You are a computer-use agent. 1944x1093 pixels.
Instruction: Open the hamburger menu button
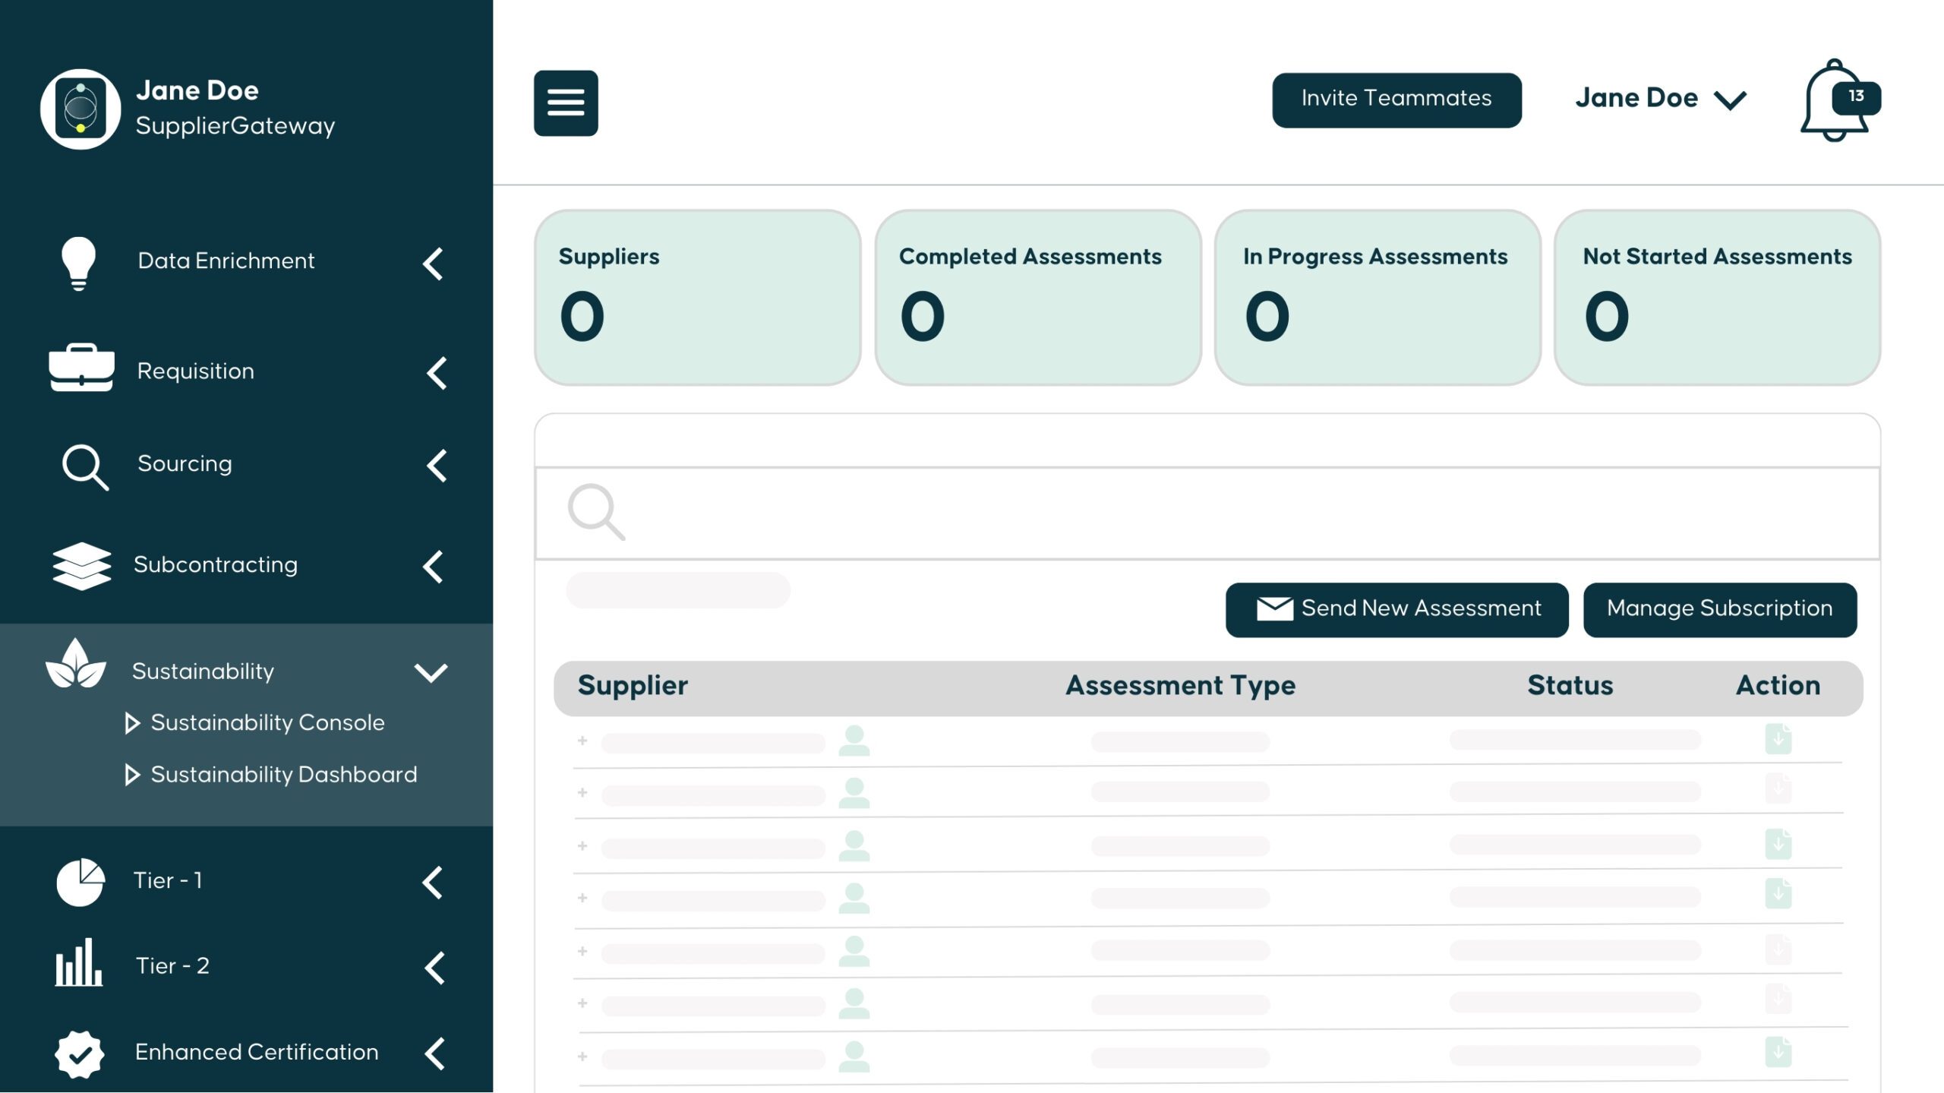tap(565, 103)
